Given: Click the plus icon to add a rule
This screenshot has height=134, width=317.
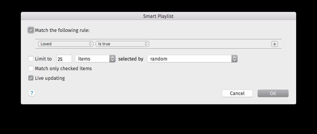Looking at the screenshot, I should (x=274, y=44).
